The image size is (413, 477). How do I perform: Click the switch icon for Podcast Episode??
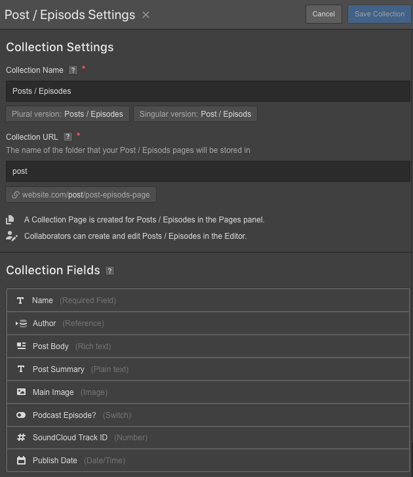(x=21, y=415)
